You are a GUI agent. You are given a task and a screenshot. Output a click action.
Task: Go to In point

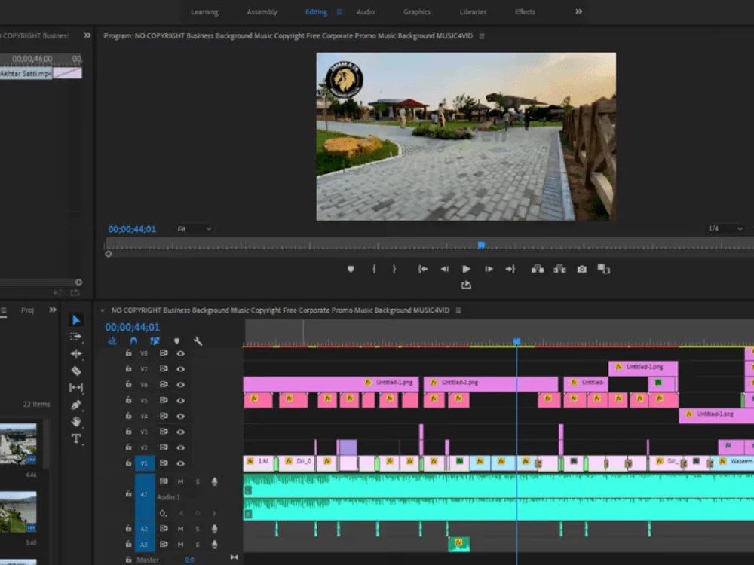click(423, 269)
